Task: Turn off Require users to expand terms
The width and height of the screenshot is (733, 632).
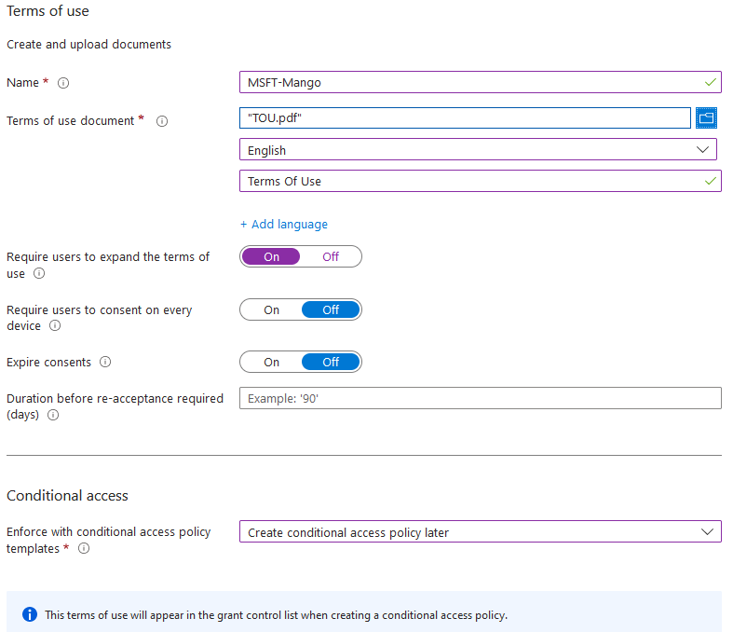Action: (331, 256)
